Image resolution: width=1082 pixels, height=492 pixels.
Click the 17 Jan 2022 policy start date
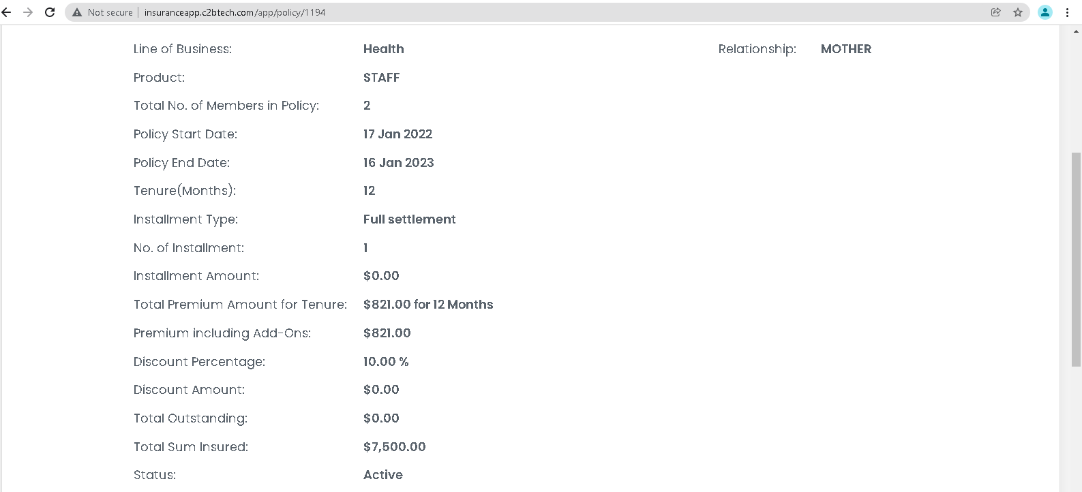tap(398, 134)
